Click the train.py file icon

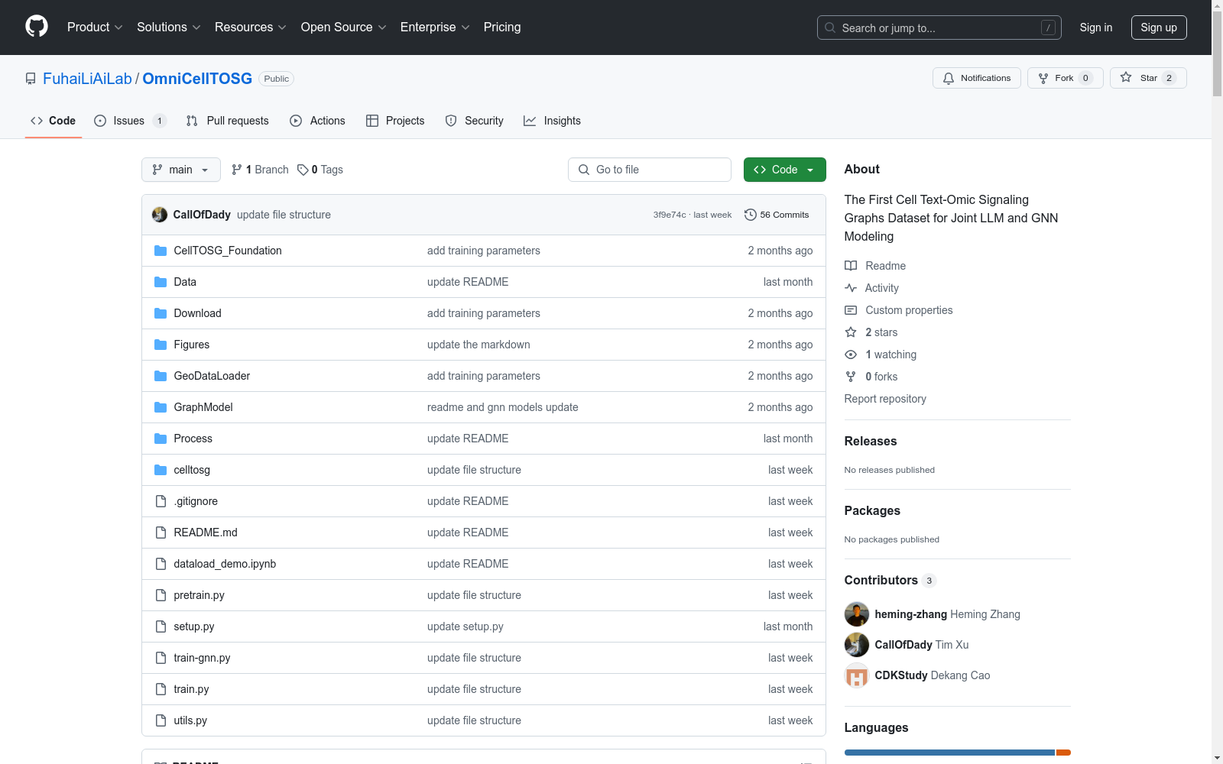coord(161,689)
